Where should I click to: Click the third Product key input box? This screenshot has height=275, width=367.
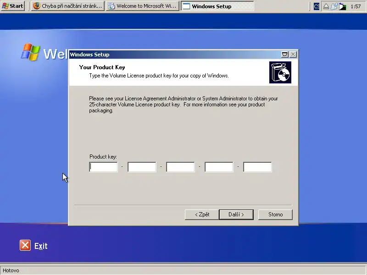pos(180,167)
